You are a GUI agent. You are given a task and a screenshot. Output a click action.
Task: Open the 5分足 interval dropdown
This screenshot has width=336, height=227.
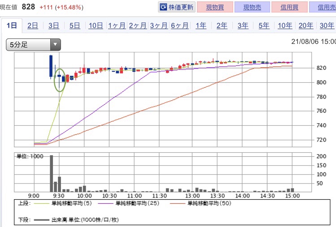coord(34,44)
